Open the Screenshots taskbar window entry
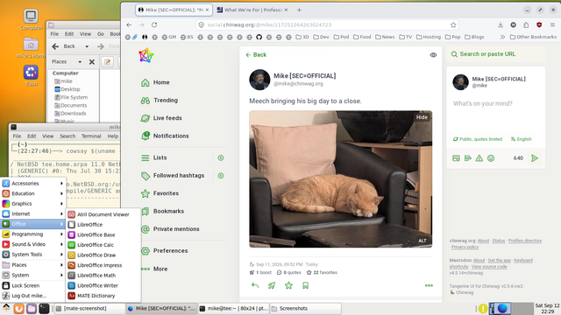This screenshot has width=561, height=315. tap(306, 308)
